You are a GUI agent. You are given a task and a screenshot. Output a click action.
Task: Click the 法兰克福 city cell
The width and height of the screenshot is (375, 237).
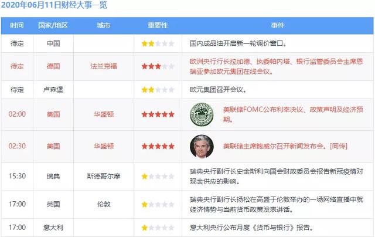105,66
